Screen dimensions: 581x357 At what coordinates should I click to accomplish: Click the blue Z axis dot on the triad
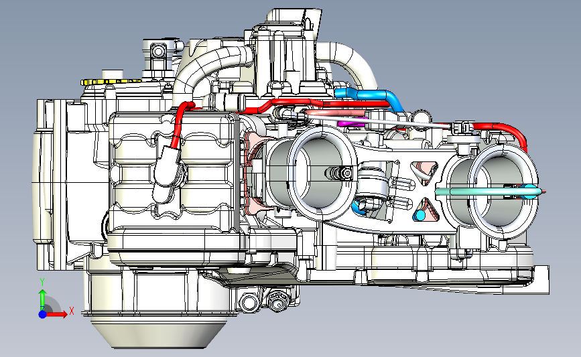click(x=43, y=314)
